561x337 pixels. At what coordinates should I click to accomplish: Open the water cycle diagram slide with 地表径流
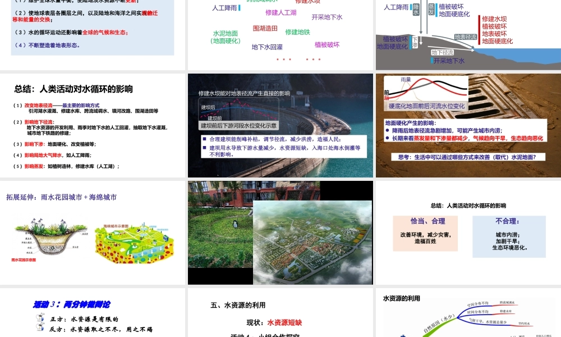(x=468, y=35)
